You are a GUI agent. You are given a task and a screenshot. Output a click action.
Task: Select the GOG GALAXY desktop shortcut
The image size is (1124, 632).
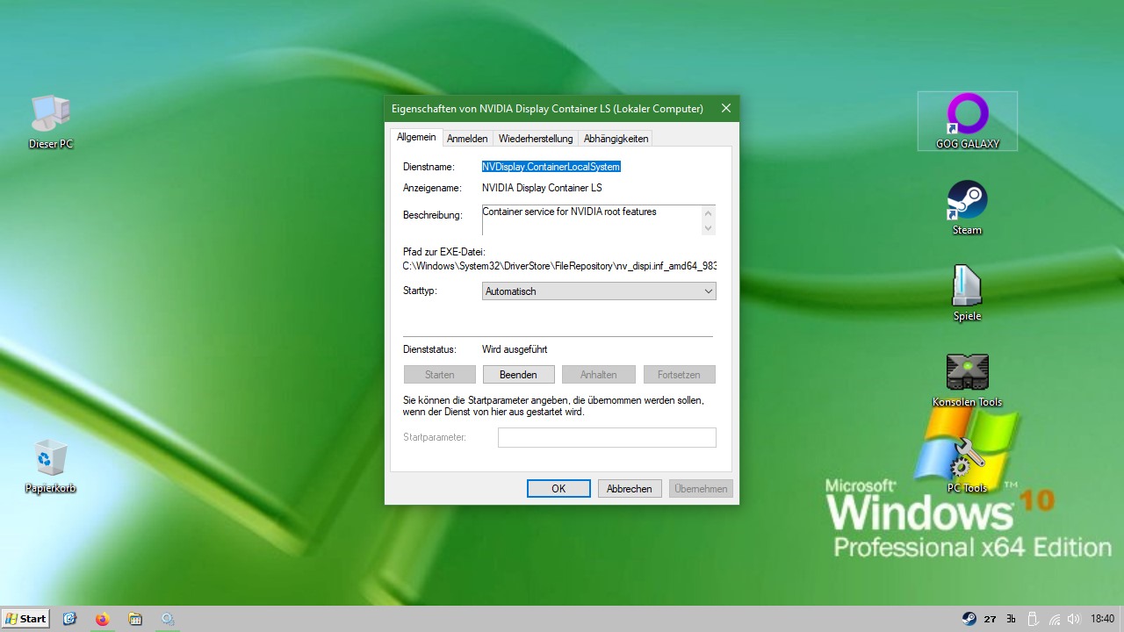[x=968, y=121]
